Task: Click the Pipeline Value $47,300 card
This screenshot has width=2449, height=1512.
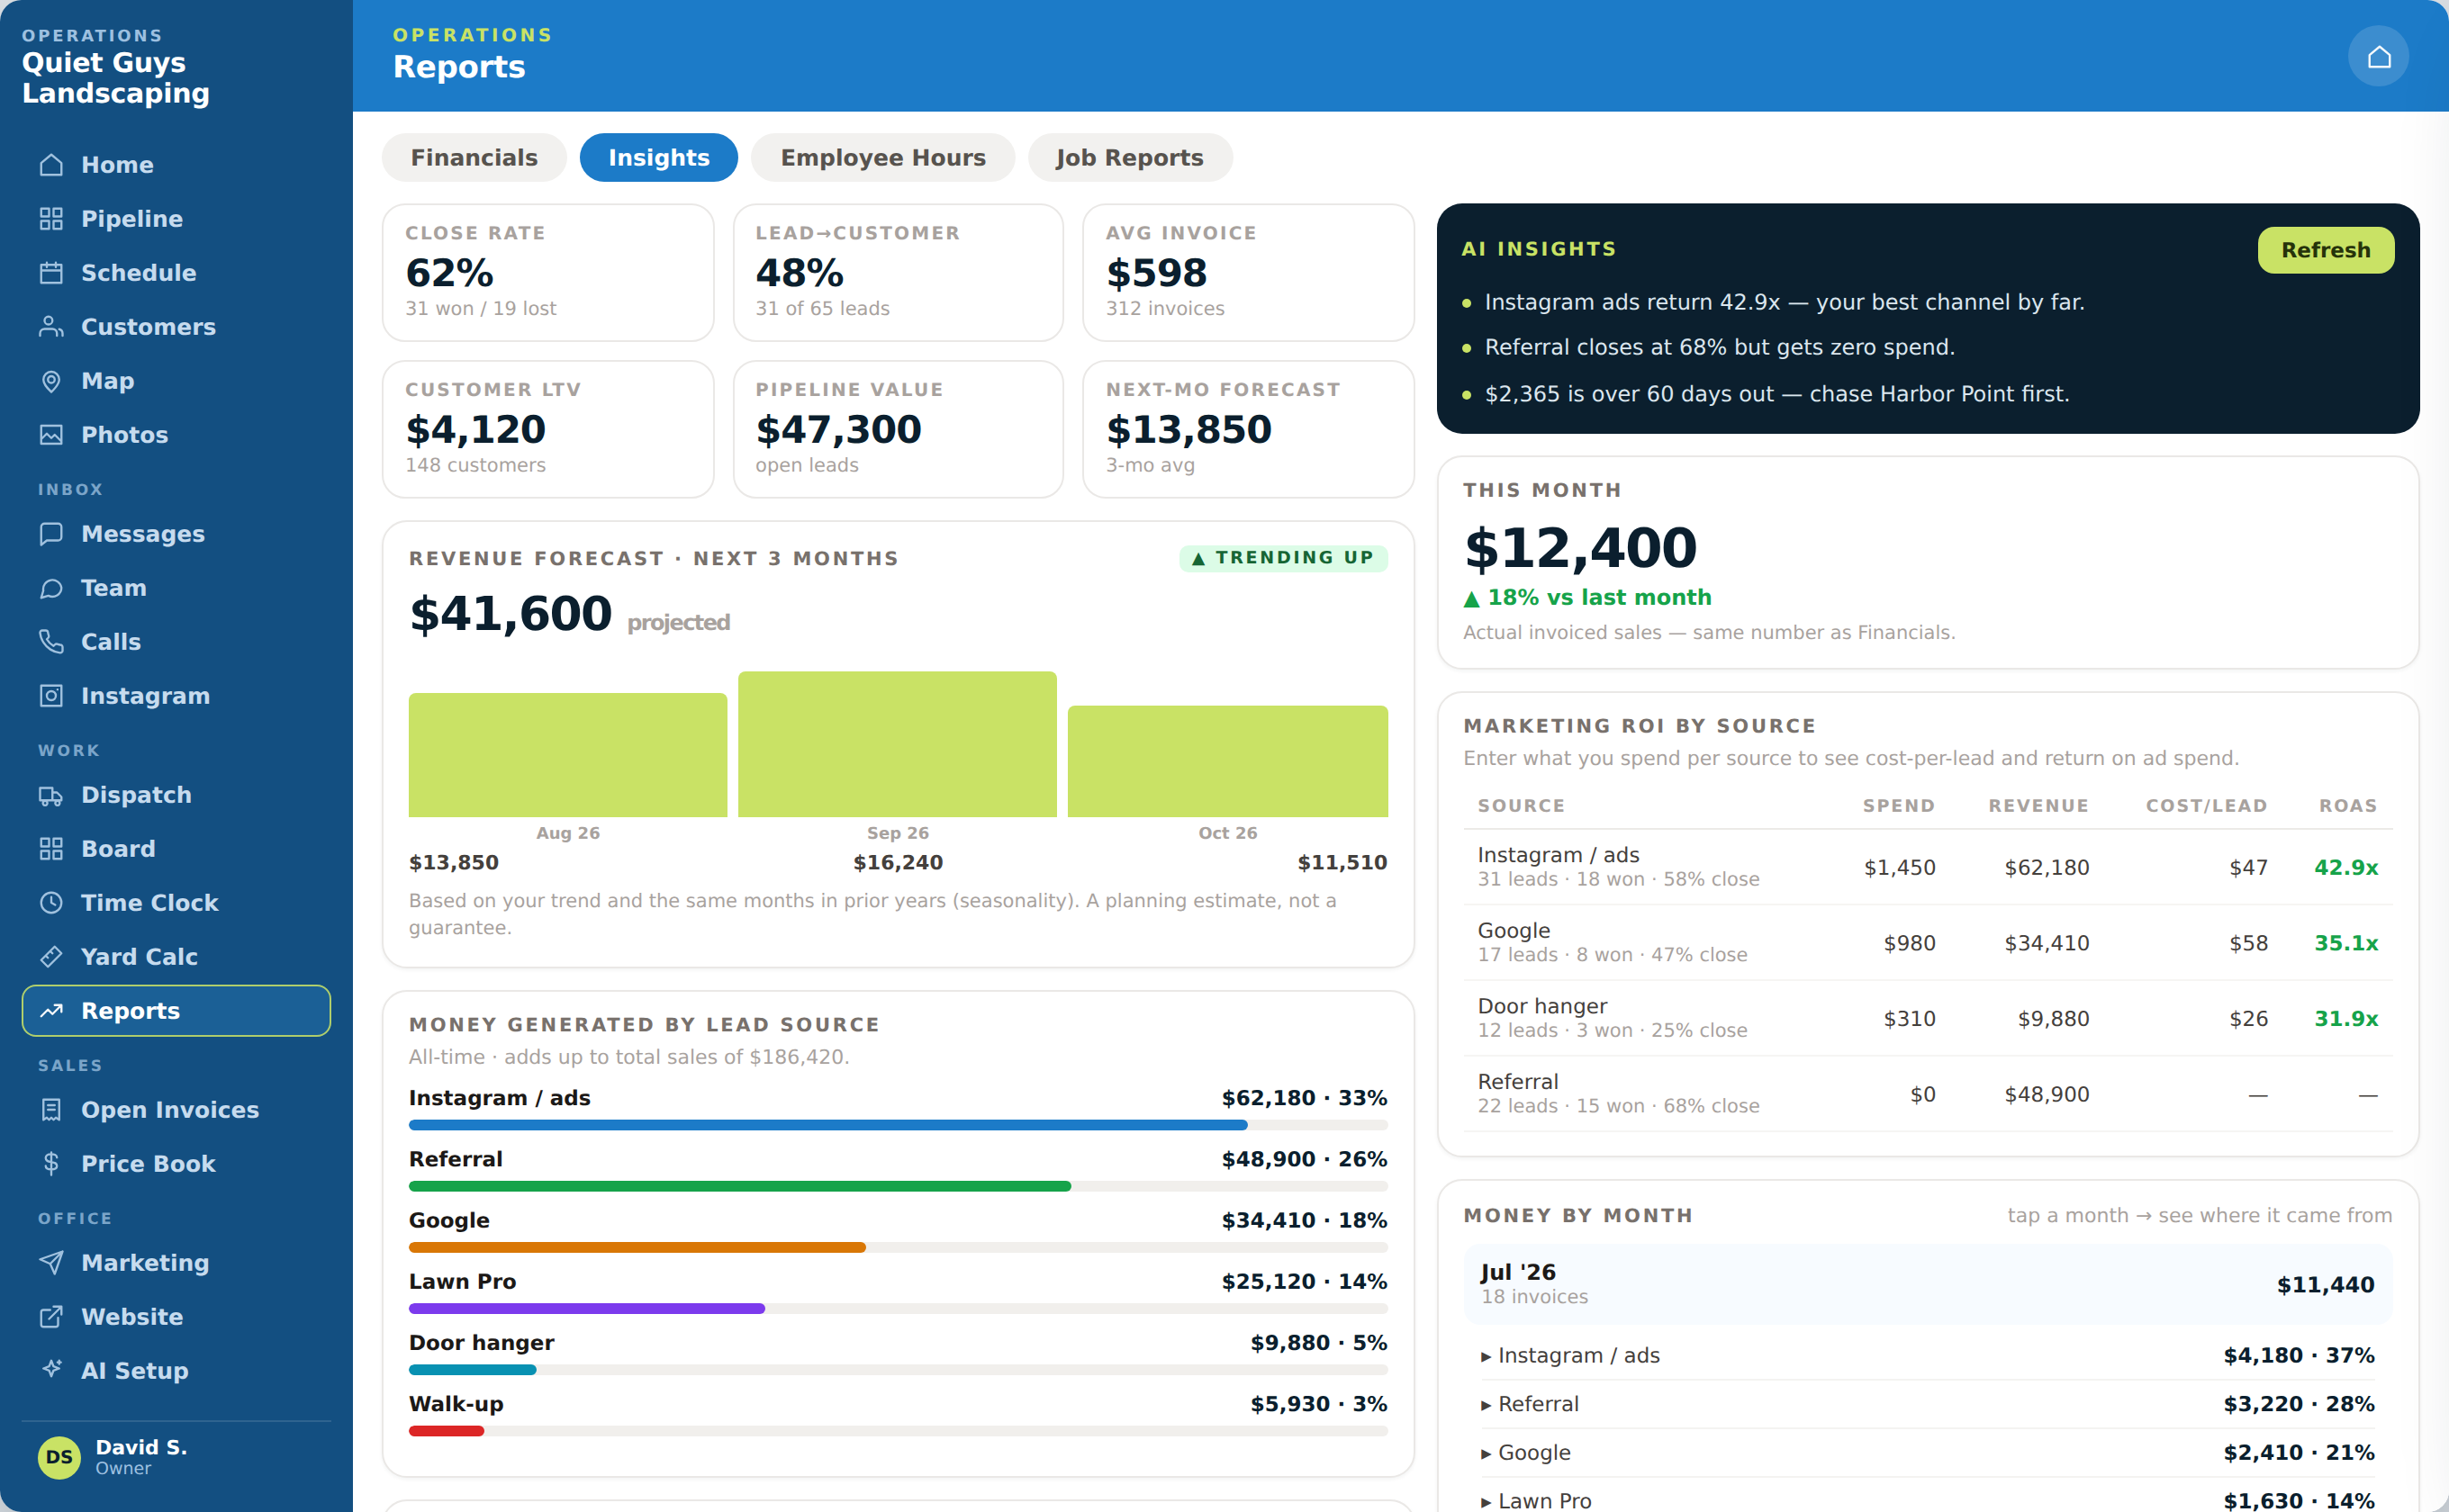Action: (x=899, y=429)
